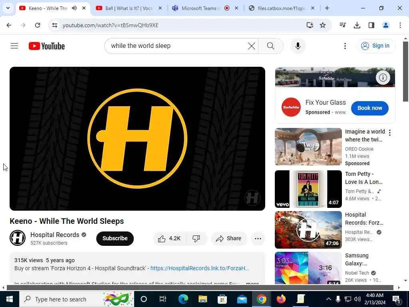Toggle Chrome side panel

(x=371, y=25)
